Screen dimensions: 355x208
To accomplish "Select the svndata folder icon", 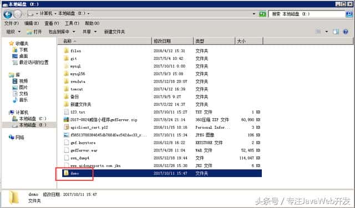I will click(x=66, y=81).
